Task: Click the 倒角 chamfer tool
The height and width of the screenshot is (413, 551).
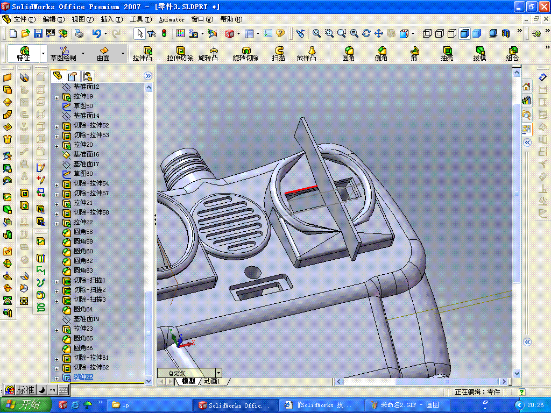Action: click(382, 54)
